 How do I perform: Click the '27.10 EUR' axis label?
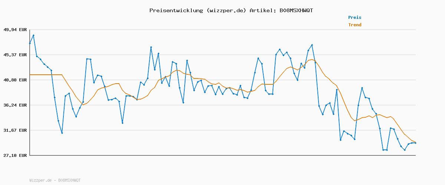pos(15,155)
